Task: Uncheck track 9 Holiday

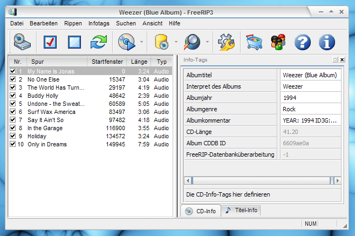Action: 13,136
